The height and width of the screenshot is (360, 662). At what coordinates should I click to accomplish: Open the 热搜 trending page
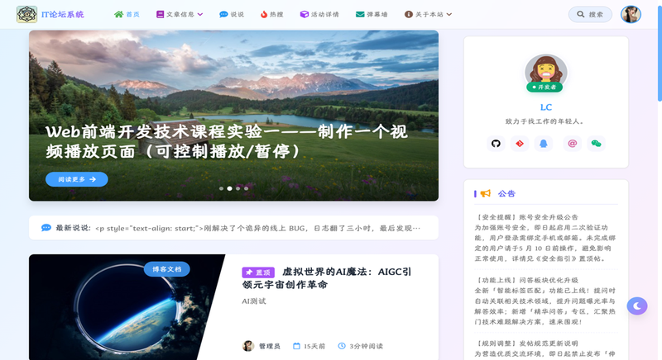[272, 14]
